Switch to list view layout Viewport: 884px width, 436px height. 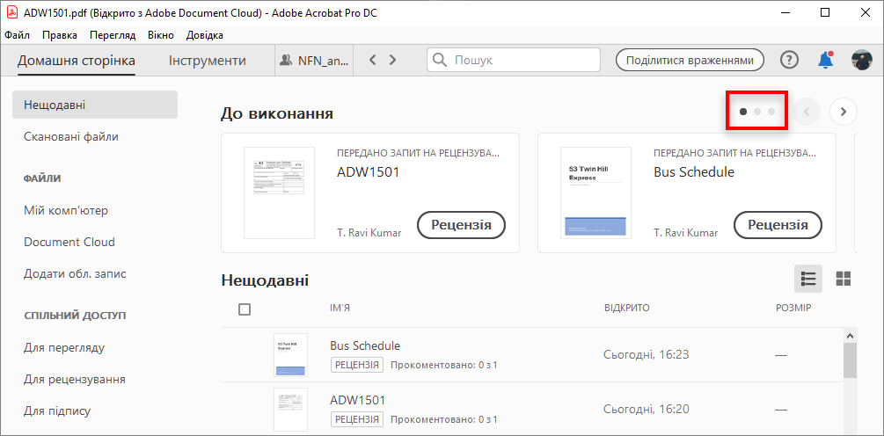(x=808, y=280)
